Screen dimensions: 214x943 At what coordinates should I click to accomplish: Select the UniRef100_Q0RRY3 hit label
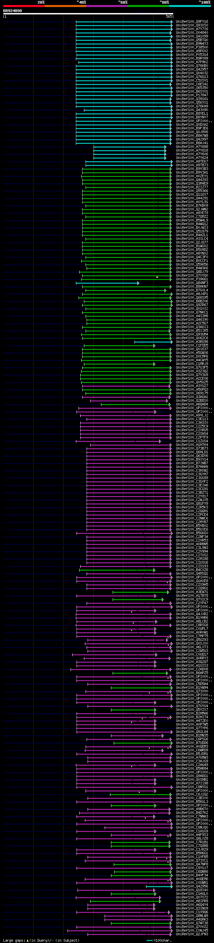click(x=192, y=659)
